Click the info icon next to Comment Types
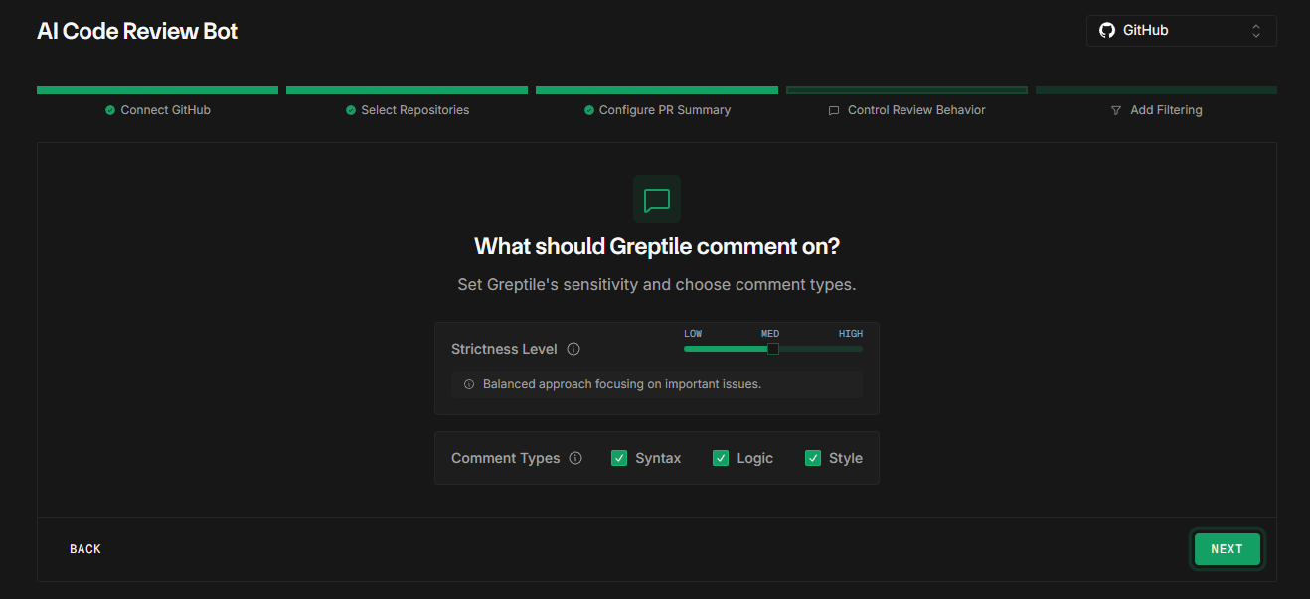Screen dimensions: 1310x599 click(x=575, y=458)
